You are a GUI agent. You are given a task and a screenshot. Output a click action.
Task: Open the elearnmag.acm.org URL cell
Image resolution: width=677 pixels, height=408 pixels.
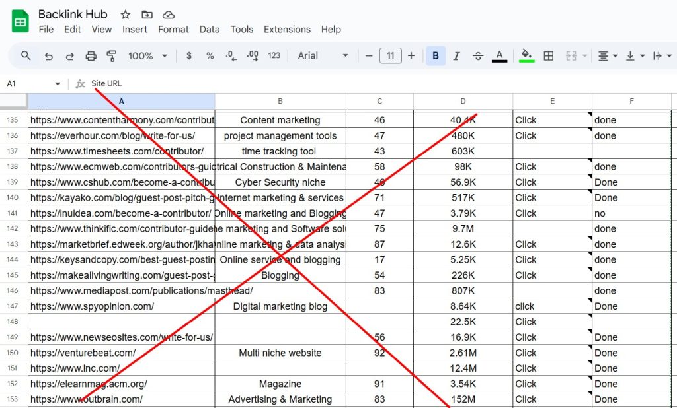pos(122,384)
